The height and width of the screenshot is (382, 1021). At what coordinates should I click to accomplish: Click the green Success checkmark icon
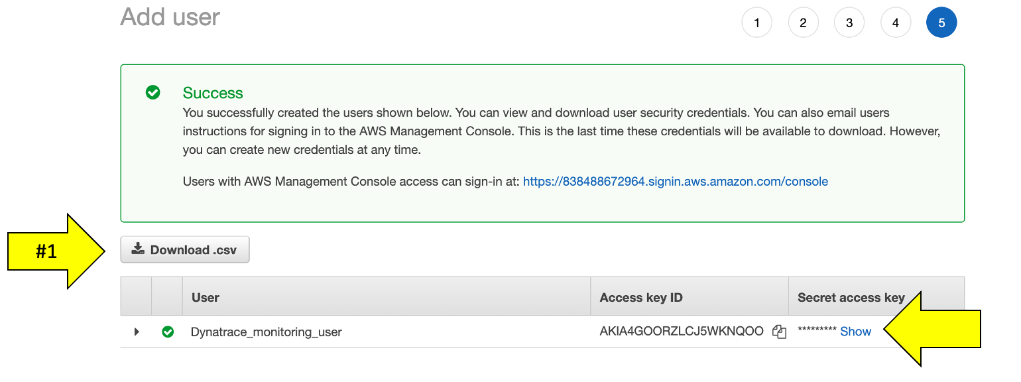tap(153, 92)
